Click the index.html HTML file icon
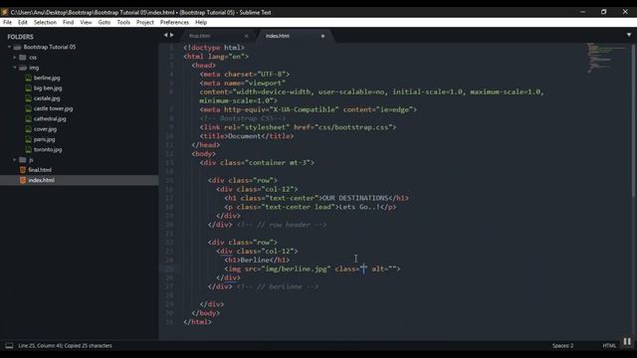The image size is (637, 358). (23, 180)
